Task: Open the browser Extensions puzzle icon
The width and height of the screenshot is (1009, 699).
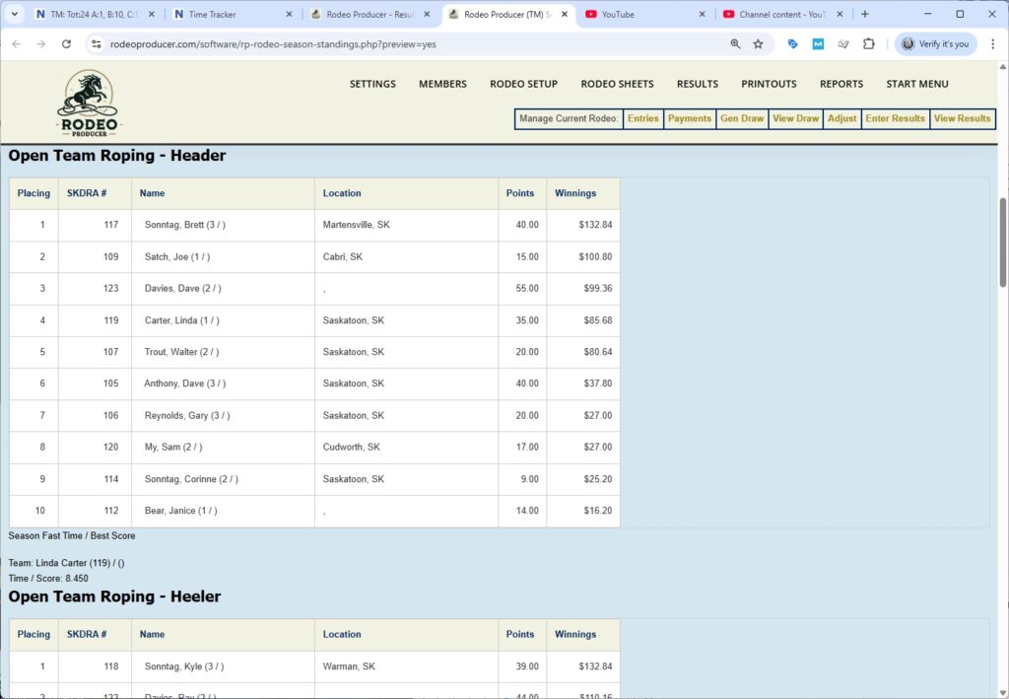Action: (x=868, y=44)
